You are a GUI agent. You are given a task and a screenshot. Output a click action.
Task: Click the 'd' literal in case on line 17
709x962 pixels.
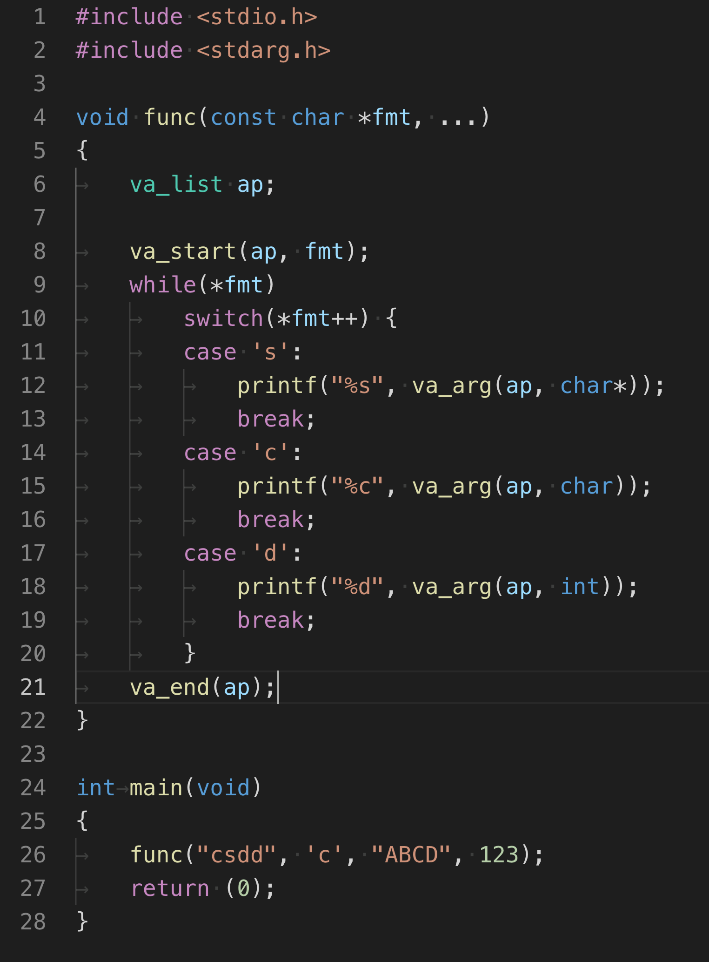270,554
